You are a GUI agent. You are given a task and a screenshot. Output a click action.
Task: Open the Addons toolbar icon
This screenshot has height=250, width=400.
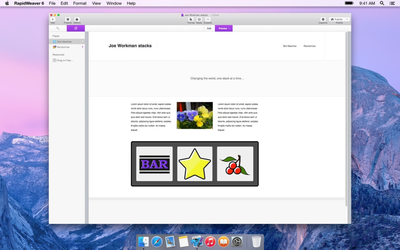point(77,19)
